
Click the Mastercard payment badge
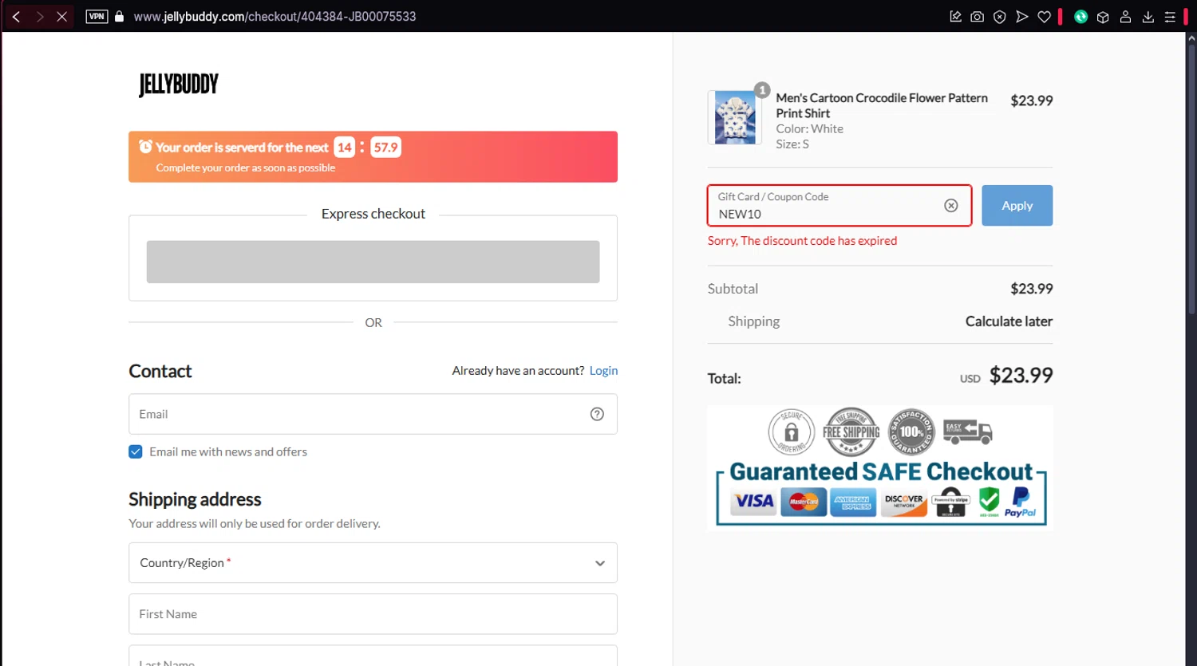tap(804, 502)
